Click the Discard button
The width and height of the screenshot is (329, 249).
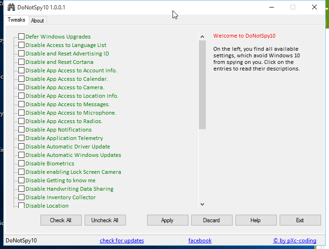click(x=211, y=220)
